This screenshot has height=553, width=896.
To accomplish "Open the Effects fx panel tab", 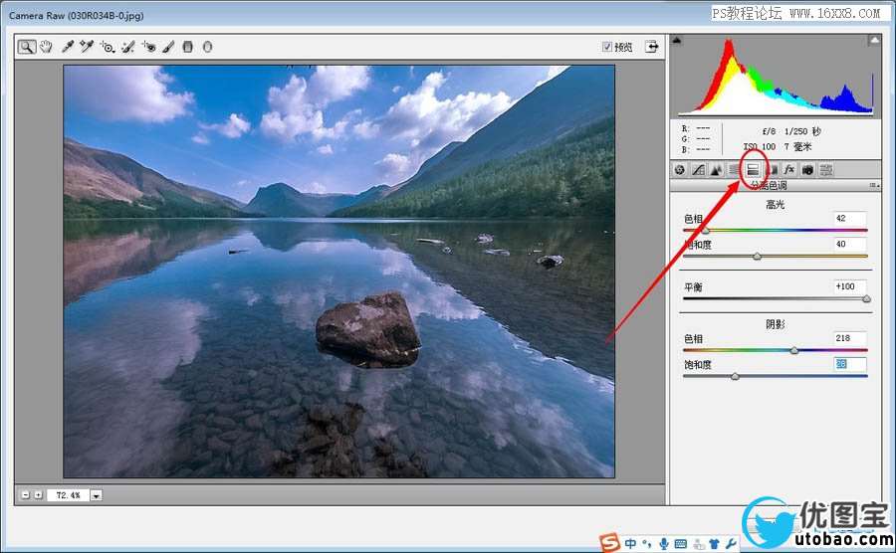I will [789, 169].
